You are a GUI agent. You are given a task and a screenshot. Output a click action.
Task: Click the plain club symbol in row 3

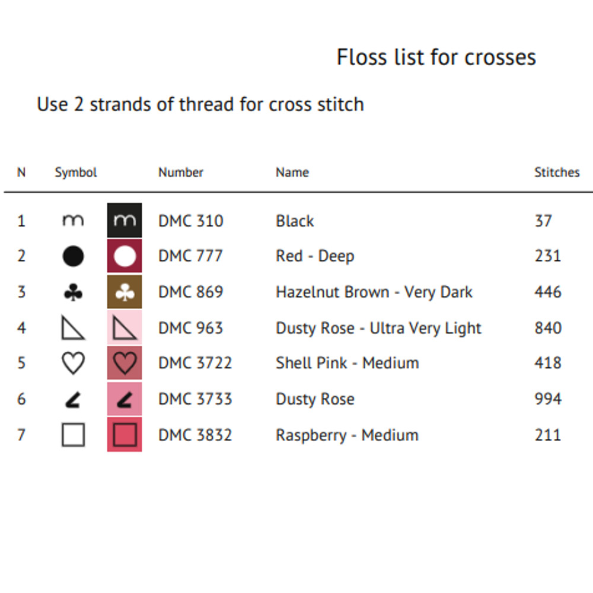[73, 292]
